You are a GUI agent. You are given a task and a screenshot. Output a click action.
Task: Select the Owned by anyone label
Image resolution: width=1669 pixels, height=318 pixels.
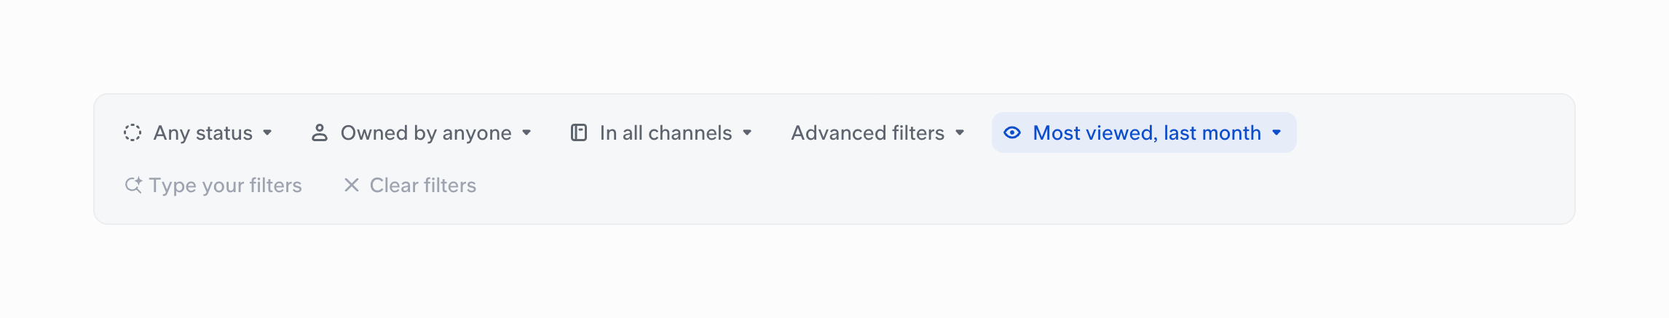pos(426,132)
